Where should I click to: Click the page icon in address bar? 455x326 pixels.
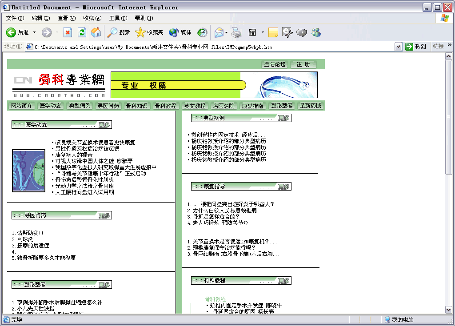(x=30, y=47)
